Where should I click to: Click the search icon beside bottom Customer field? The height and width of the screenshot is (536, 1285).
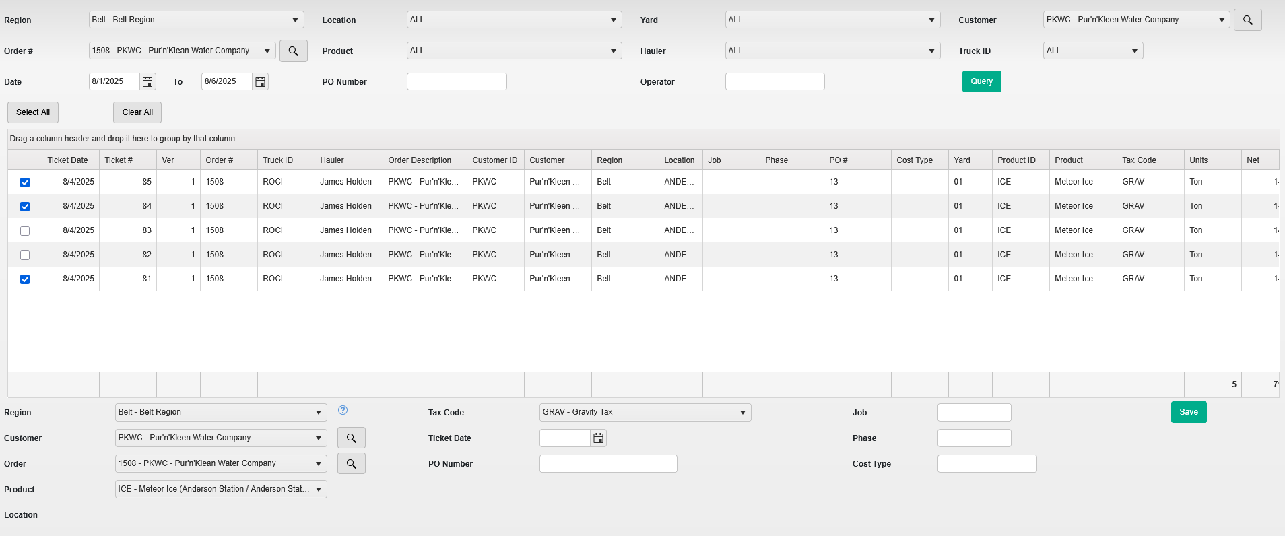coord(351,438)
